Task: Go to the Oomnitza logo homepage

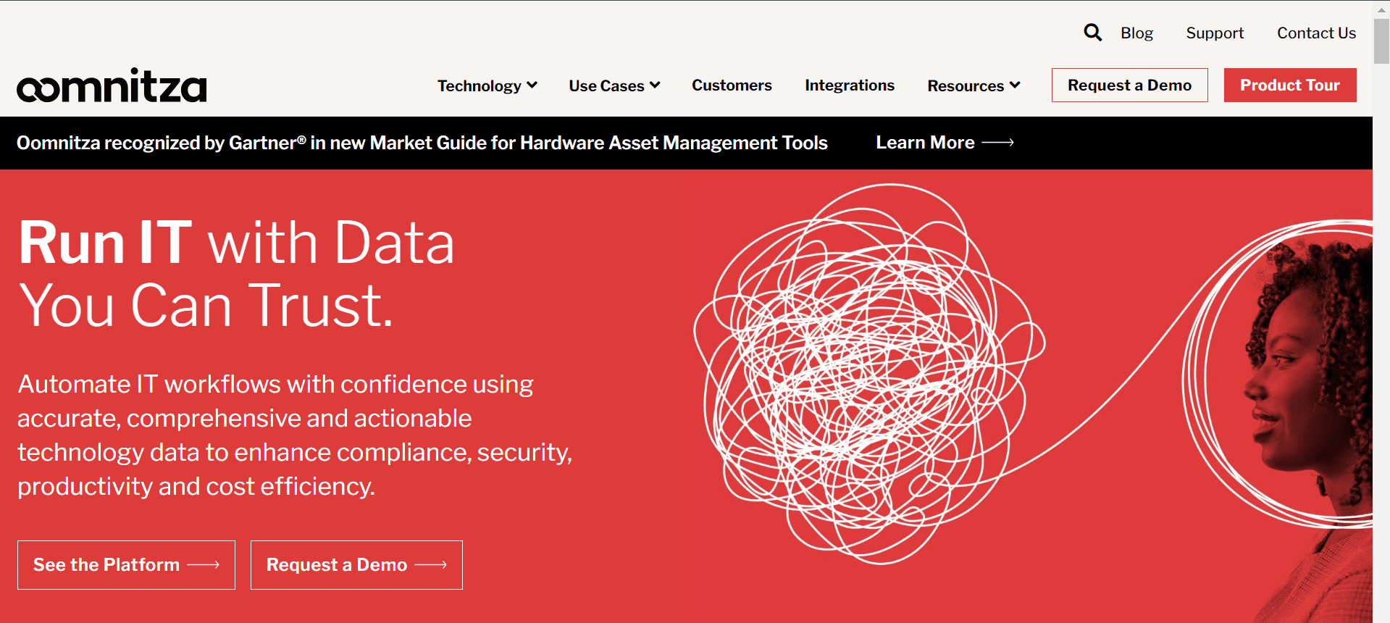Action: [112, 85]
